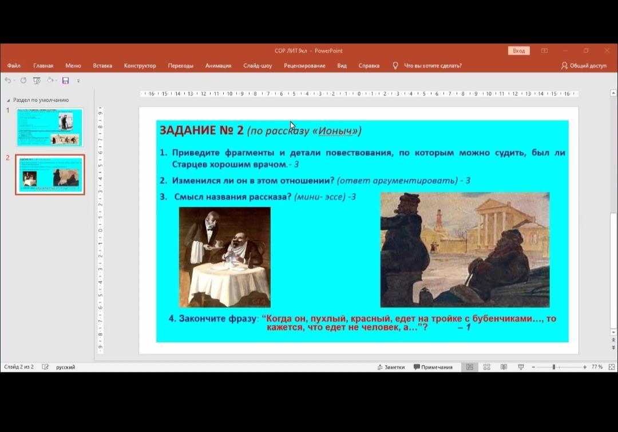618x432 pixels.
Task: Click the Общий доступ share button
Action: [x=584, y=66]
